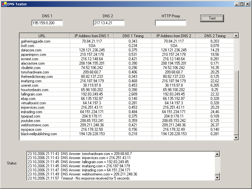Click log line for imahjong.com DNS Answer
The width and height of the screenshot is (252, 189).
(79, 166)
